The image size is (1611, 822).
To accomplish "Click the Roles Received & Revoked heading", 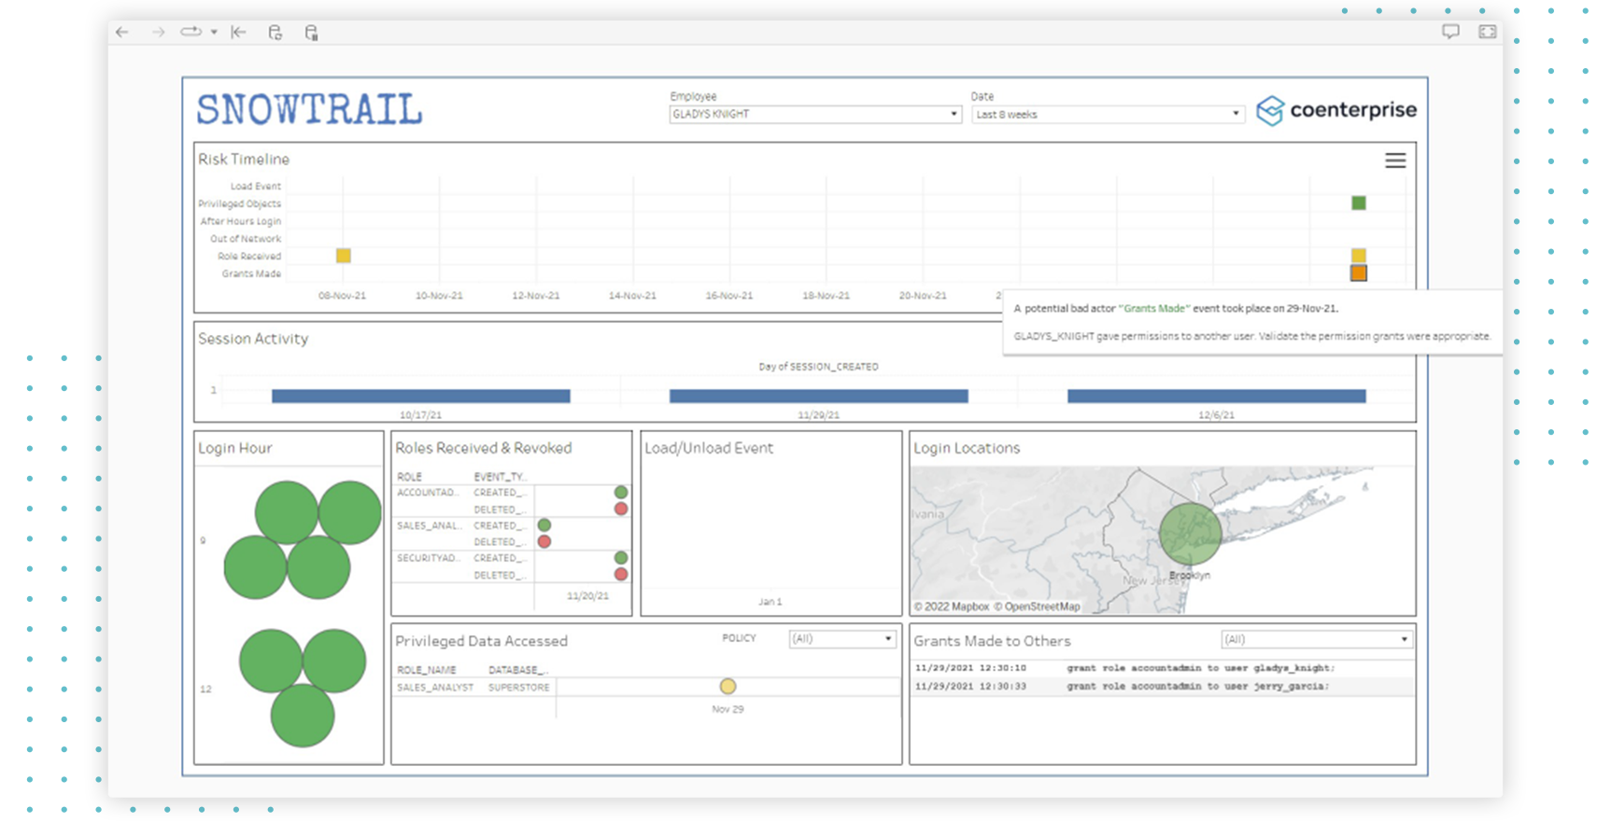I will click(x=484, y=448).
